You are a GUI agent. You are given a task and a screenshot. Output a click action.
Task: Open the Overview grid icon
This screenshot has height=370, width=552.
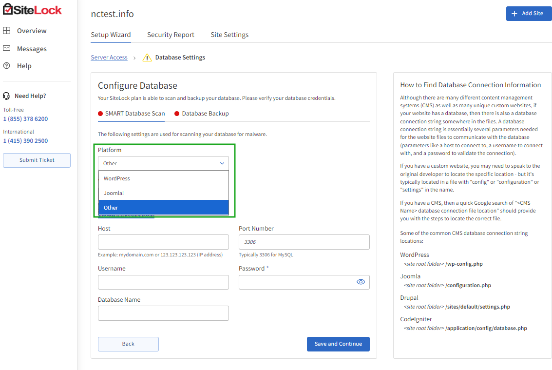coord(7,31)
